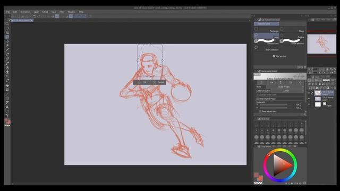Click Add sub tool button
The height and width of the screenshot is (191, 340).
click(279, 56)
